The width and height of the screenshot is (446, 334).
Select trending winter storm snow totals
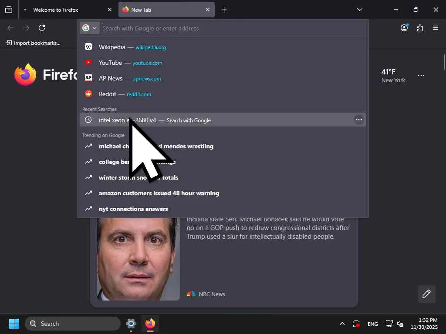pyautogui.click(x=223, y=177)
